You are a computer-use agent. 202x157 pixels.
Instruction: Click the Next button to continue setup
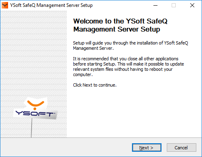point(147,148)
